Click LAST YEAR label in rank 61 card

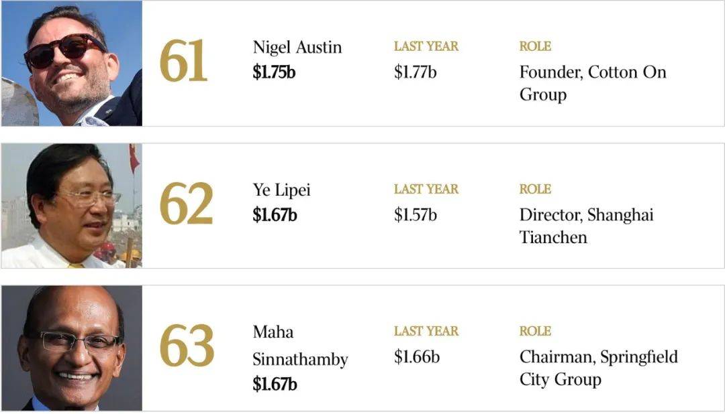click(426, 46)
